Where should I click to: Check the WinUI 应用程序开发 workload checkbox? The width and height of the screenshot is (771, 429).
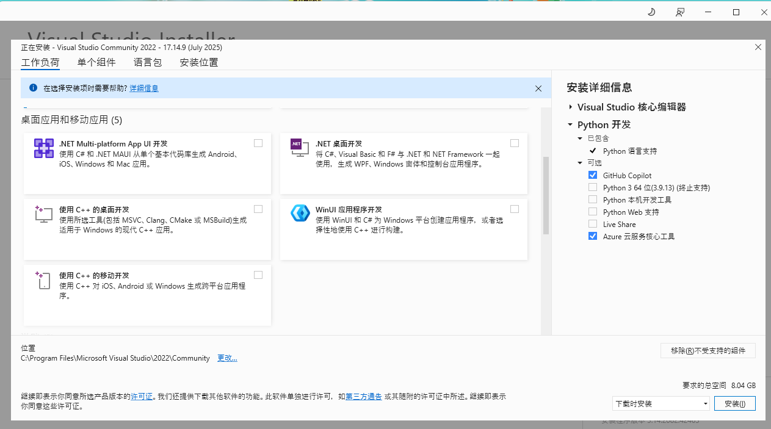[515, 209]
